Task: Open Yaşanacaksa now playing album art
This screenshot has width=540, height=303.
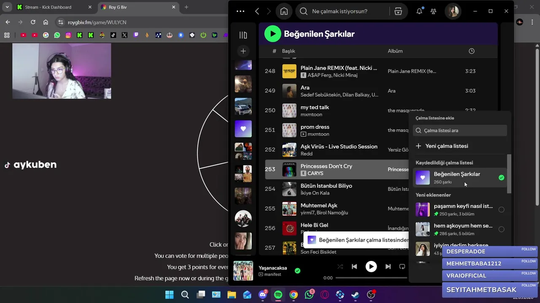Action: (243, 271)
